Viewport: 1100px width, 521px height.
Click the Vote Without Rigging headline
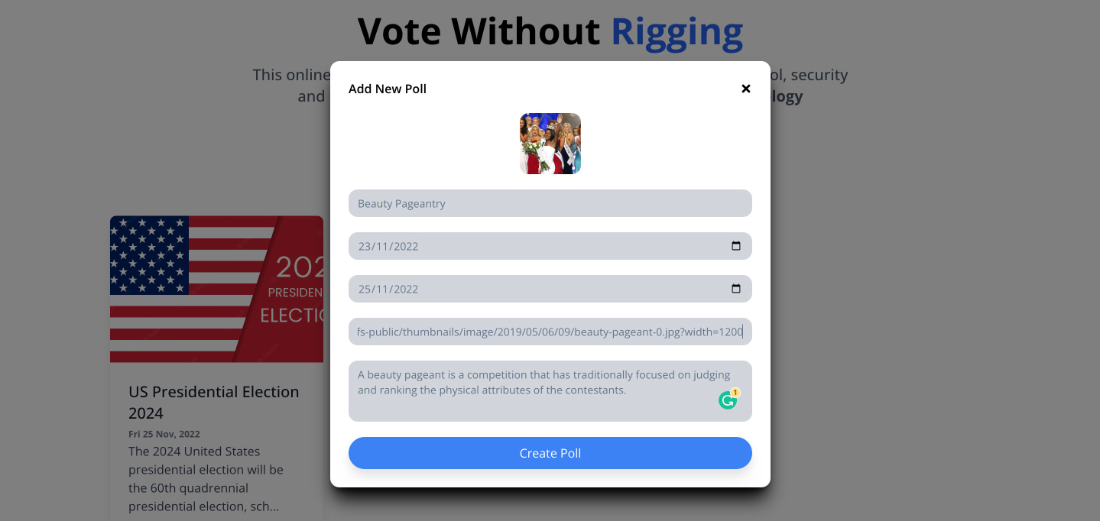(550, 32)
